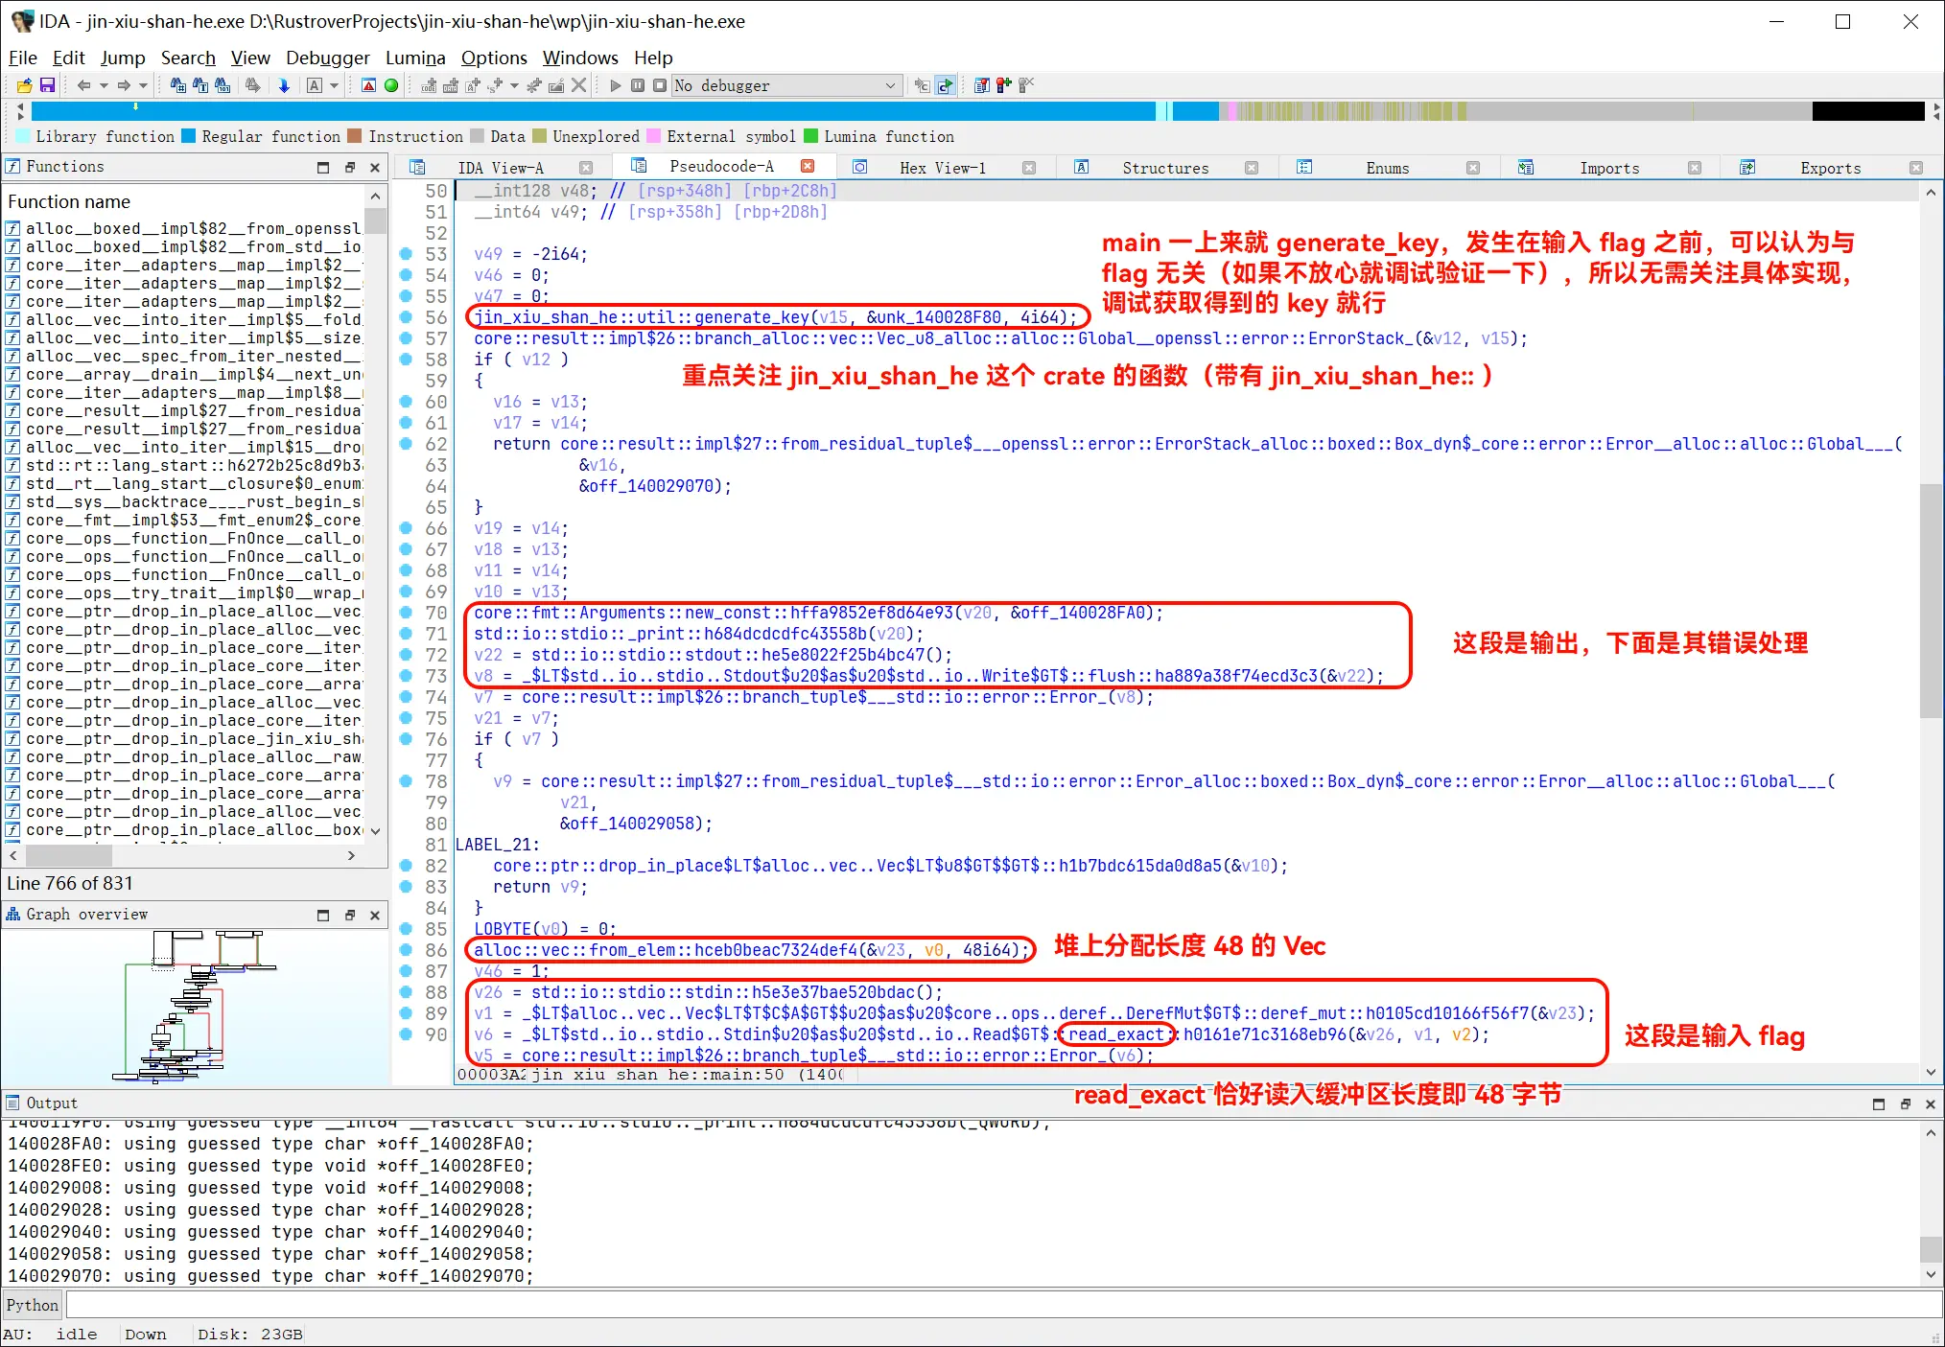Toggle breakpoint dot at line 70

coord(406,613)
